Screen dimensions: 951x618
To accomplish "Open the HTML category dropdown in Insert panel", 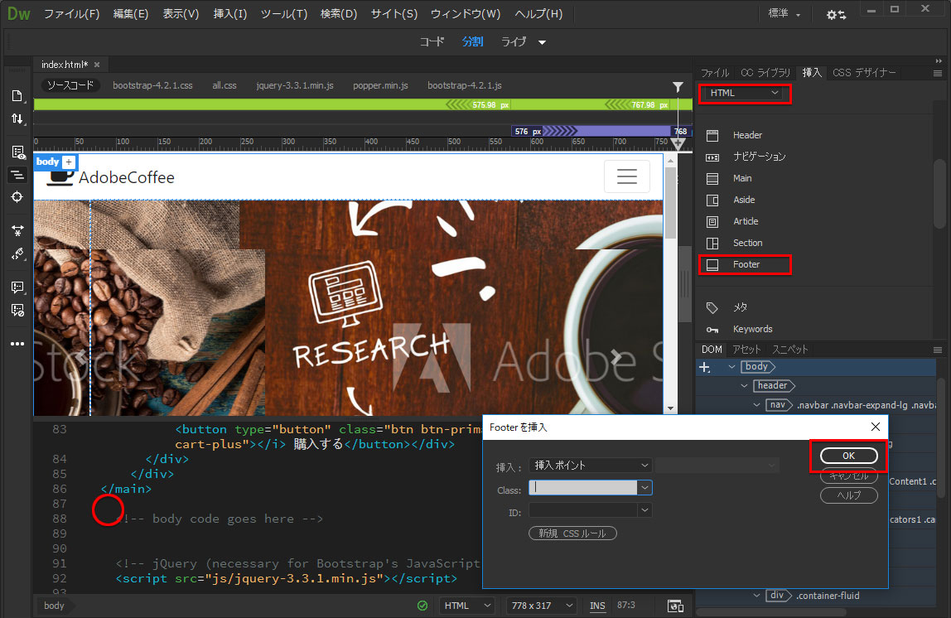I will [x=744, y=93].
